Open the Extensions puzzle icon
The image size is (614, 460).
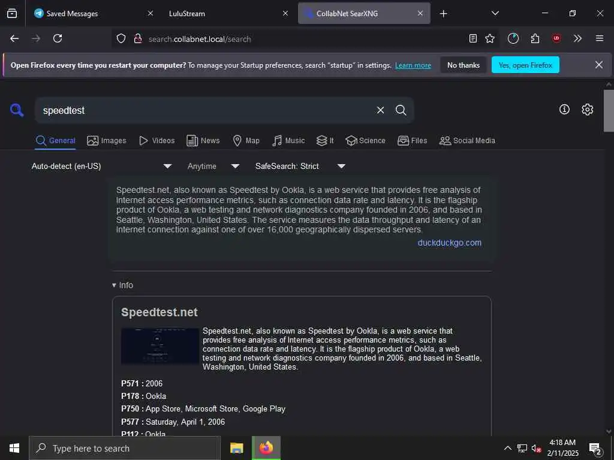[535, 38]
